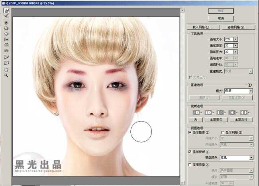
Task: Select the Hand tool
Action: (x=6, y=69)
